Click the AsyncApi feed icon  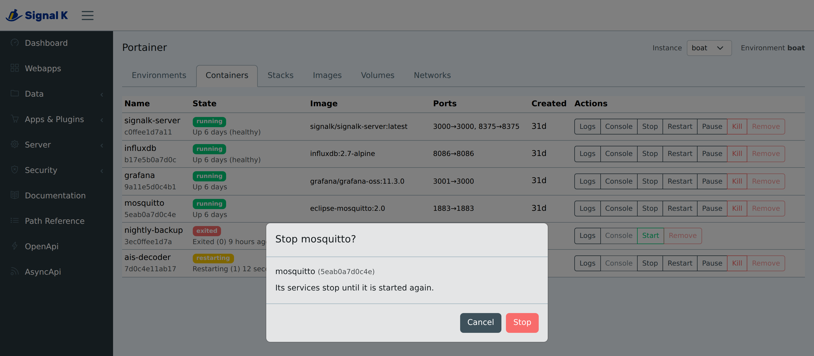14,271
